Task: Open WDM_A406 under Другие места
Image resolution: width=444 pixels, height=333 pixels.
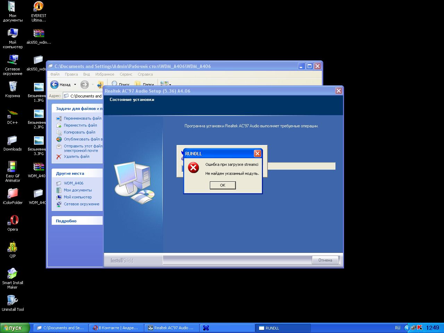Action: point(74,183)
